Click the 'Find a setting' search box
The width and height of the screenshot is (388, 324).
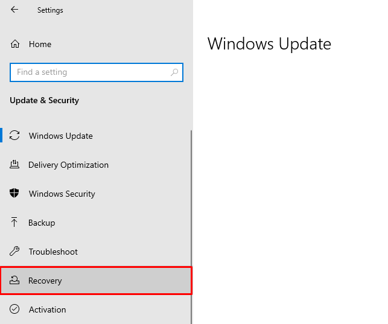tap(91, 72)
